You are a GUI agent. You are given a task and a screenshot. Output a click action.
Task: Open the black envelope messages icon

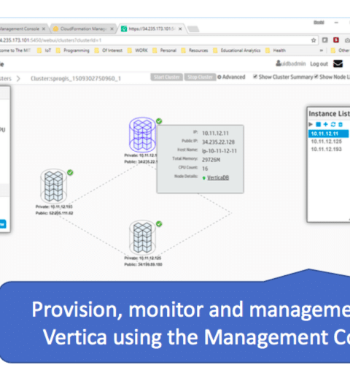click(338, 64)
